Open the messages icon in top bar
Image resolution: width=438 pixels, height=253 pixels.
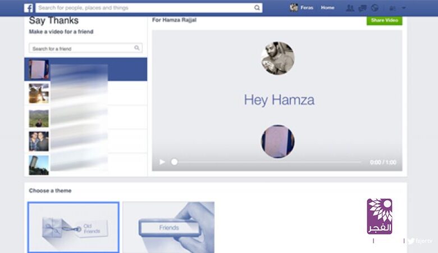363,8
